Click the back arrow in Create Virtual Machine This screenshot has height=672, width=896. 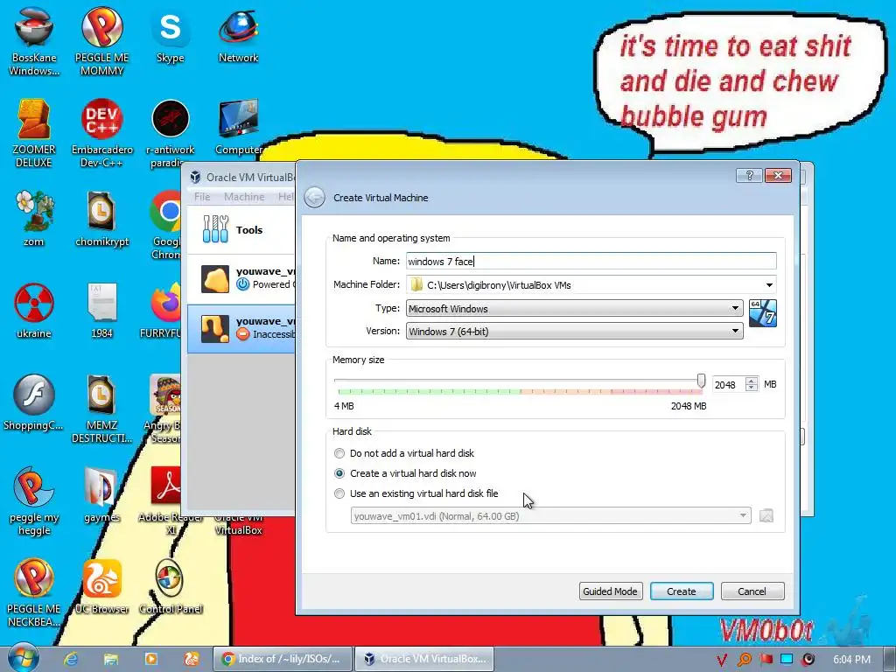point(314,198)
